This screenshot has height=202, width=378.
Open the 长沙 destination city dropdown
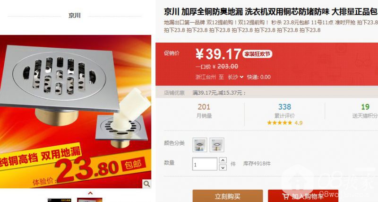pos(235,77)
